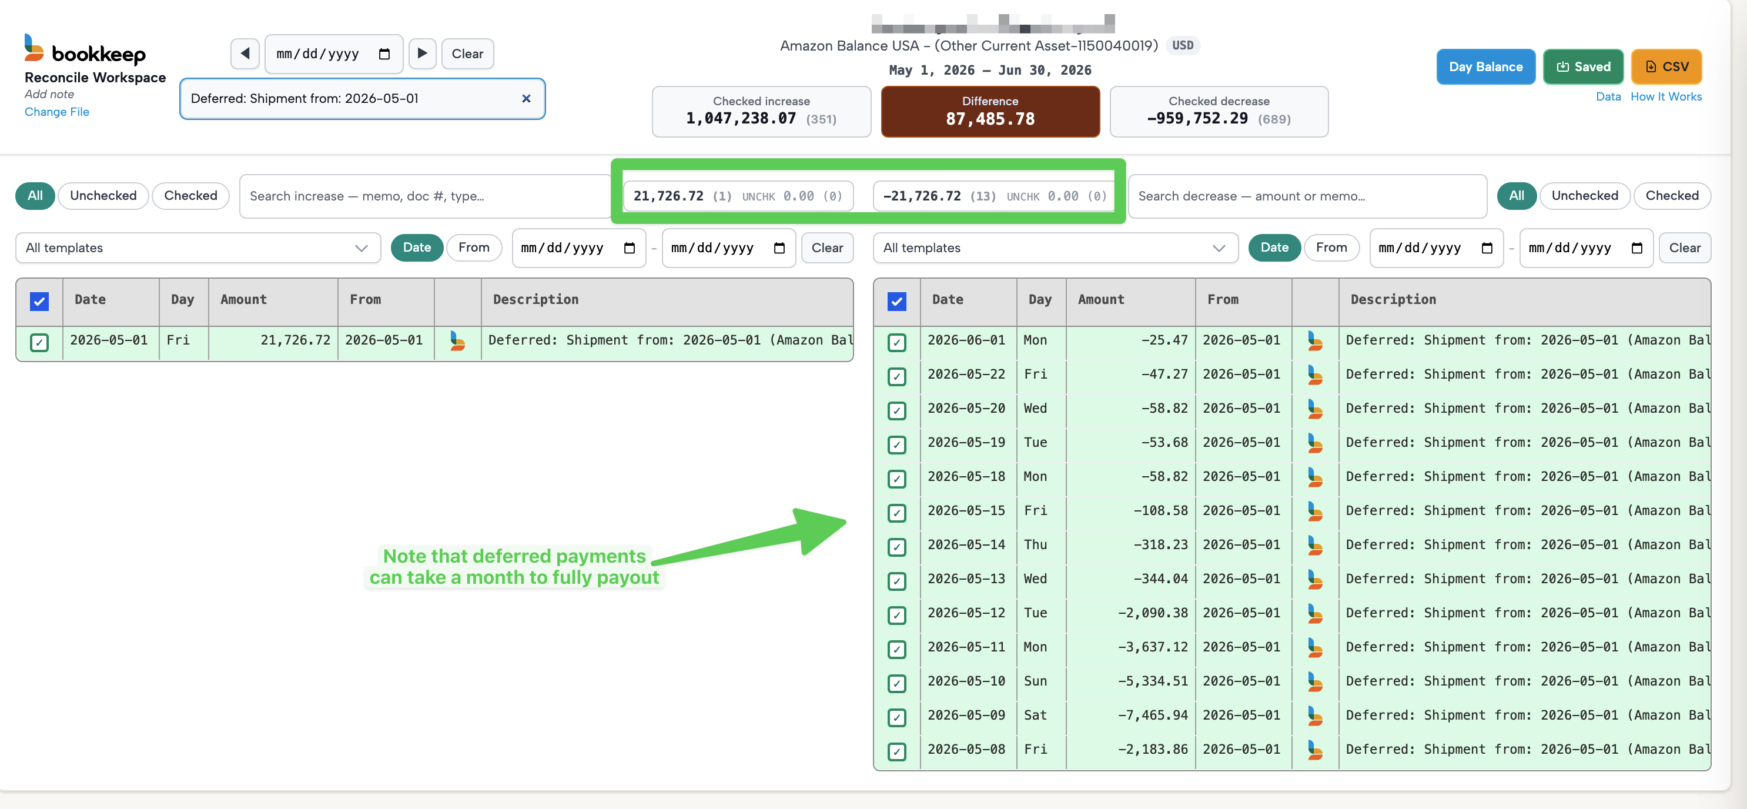Click the Saved button
1747x809 pixels.
pyautogui.click(x=1583, y=66)
